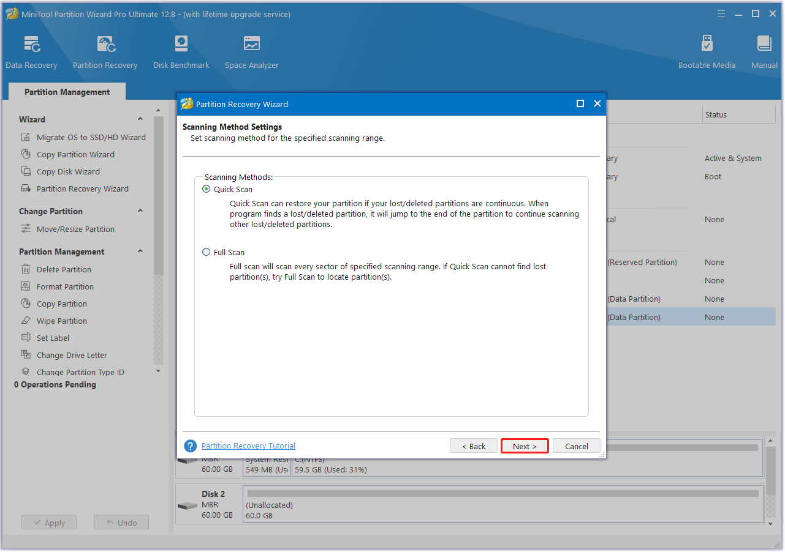Select the Full Scan radio button
The height and width of the screenshot is (552, 785).
(207, 252)
